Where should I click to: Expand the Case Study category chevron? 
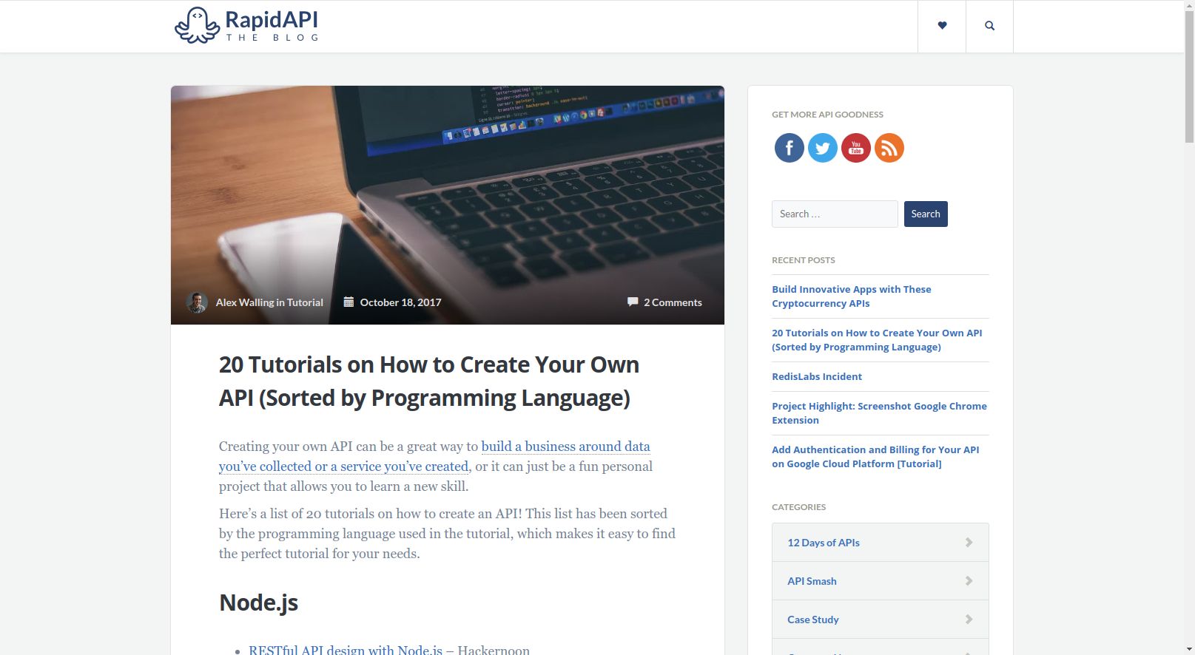969,620
